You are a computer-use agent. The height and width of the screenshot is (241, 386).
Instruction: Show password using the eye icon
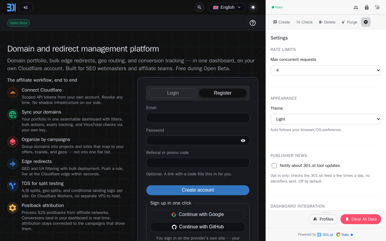[243, 140]
